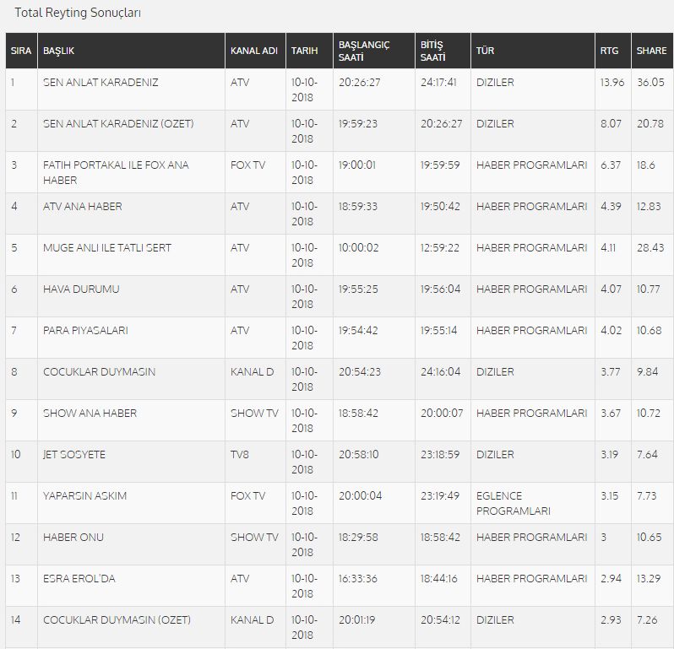This screenshot has height=649, width=674.
Task: Select the 'HAVA DURUMU' title
Action: 81,289
